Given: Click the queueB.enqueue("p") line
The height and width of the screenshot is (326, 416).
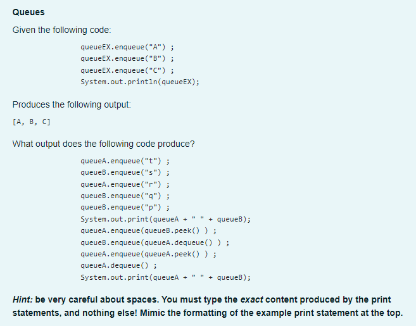Looking at the screenshot, I should click(x=125, y=207).
